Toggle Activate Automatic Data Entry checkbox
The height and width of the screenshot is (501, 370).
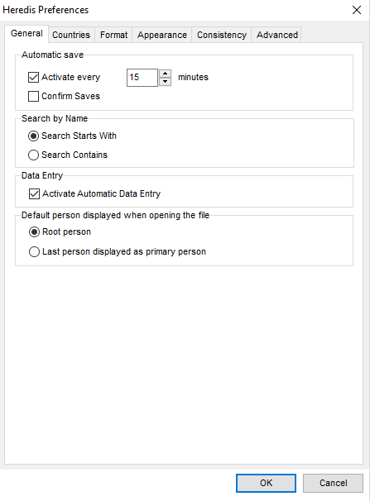34,193
